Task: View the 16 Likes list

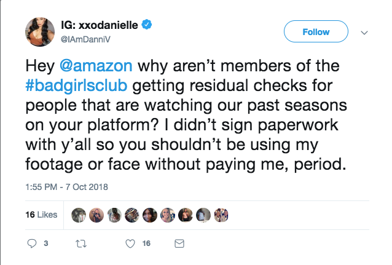Action: click(41, 215)
